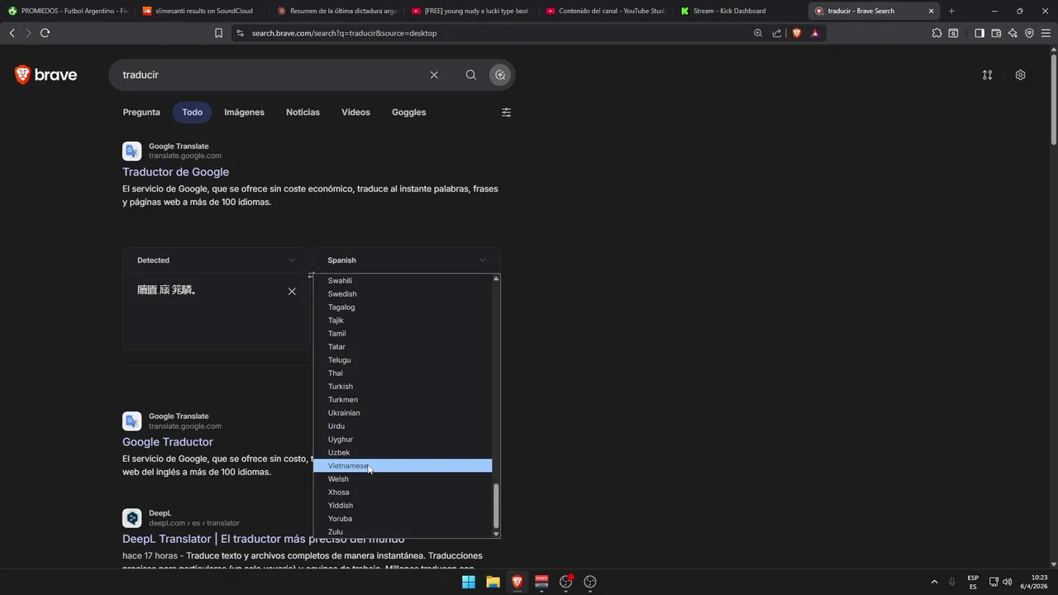Switch to the Pregunta search tab

point(141,112)
